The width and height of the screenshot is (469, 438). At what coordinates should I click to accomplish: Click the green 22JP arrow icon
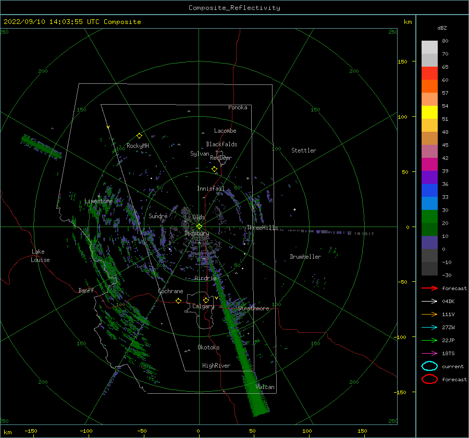429,340
